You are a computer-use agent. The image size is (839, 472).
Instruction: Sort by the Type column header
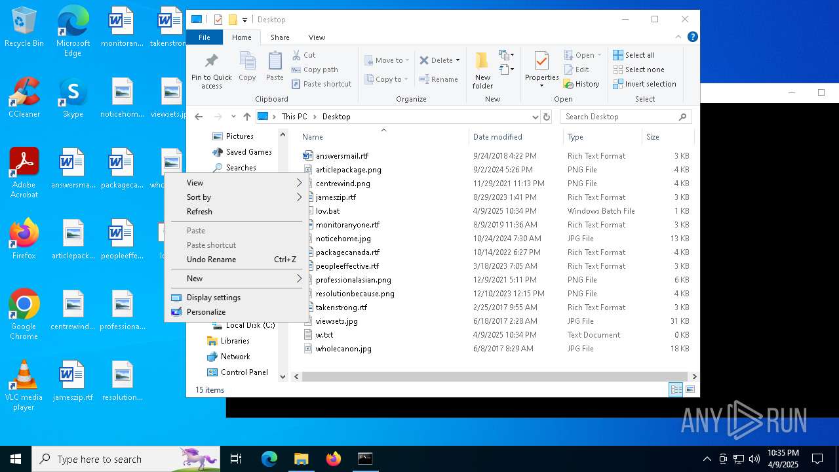coord(602,137)
